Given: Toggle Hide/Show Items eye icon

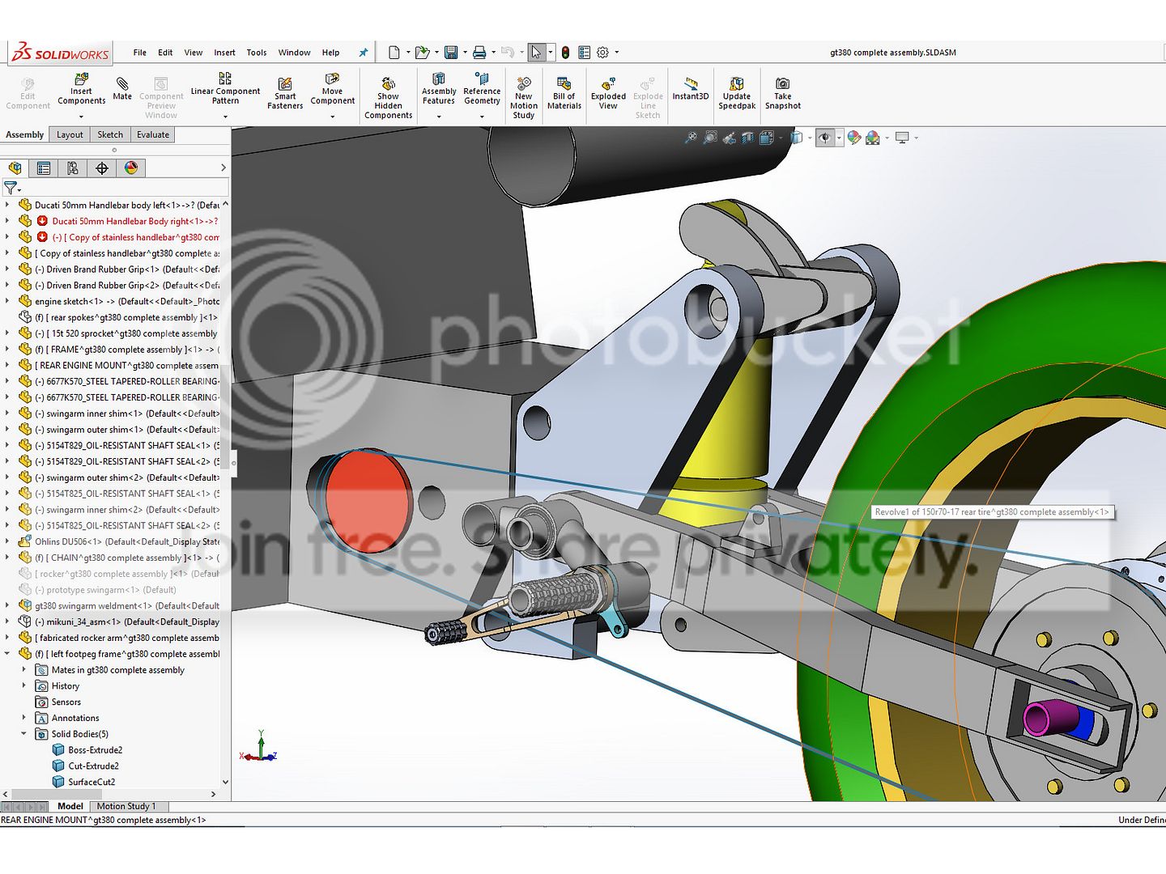Looking at the screenshot, I should pos(824,138).
